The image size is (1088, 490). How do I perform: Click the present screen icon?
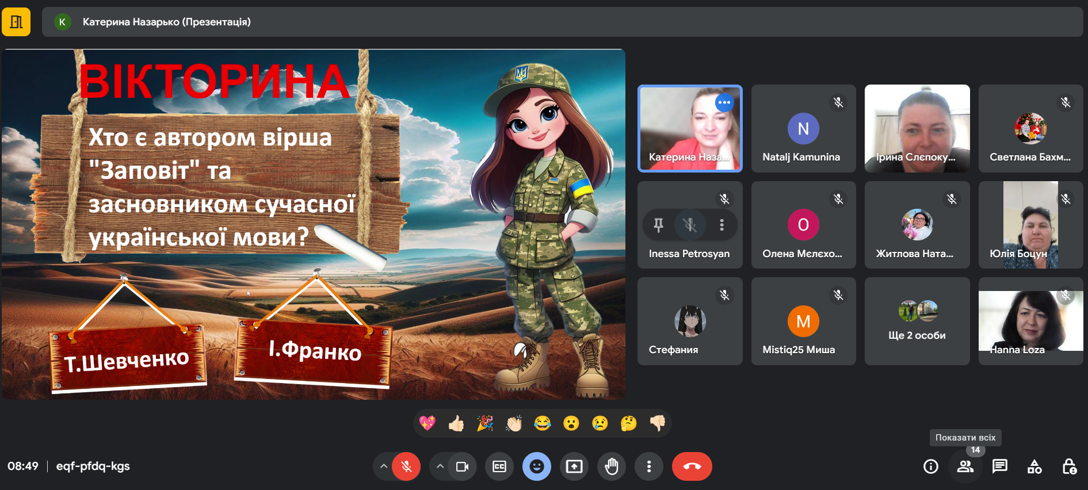click(x=574, y=466)
